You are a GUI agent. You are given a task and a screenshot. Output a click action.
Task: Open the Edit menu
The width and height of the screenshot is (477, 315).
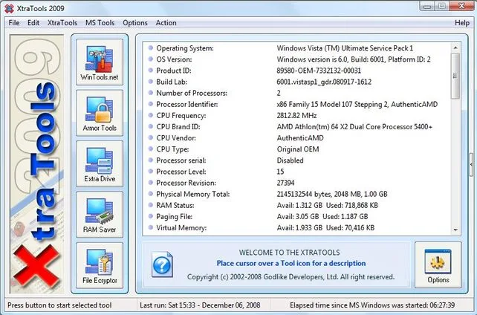(x=33, y=23)
